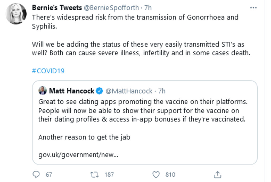
Task: Click the Matt Hancock display name
Action: pyautogui.click(x=72, y=91)
